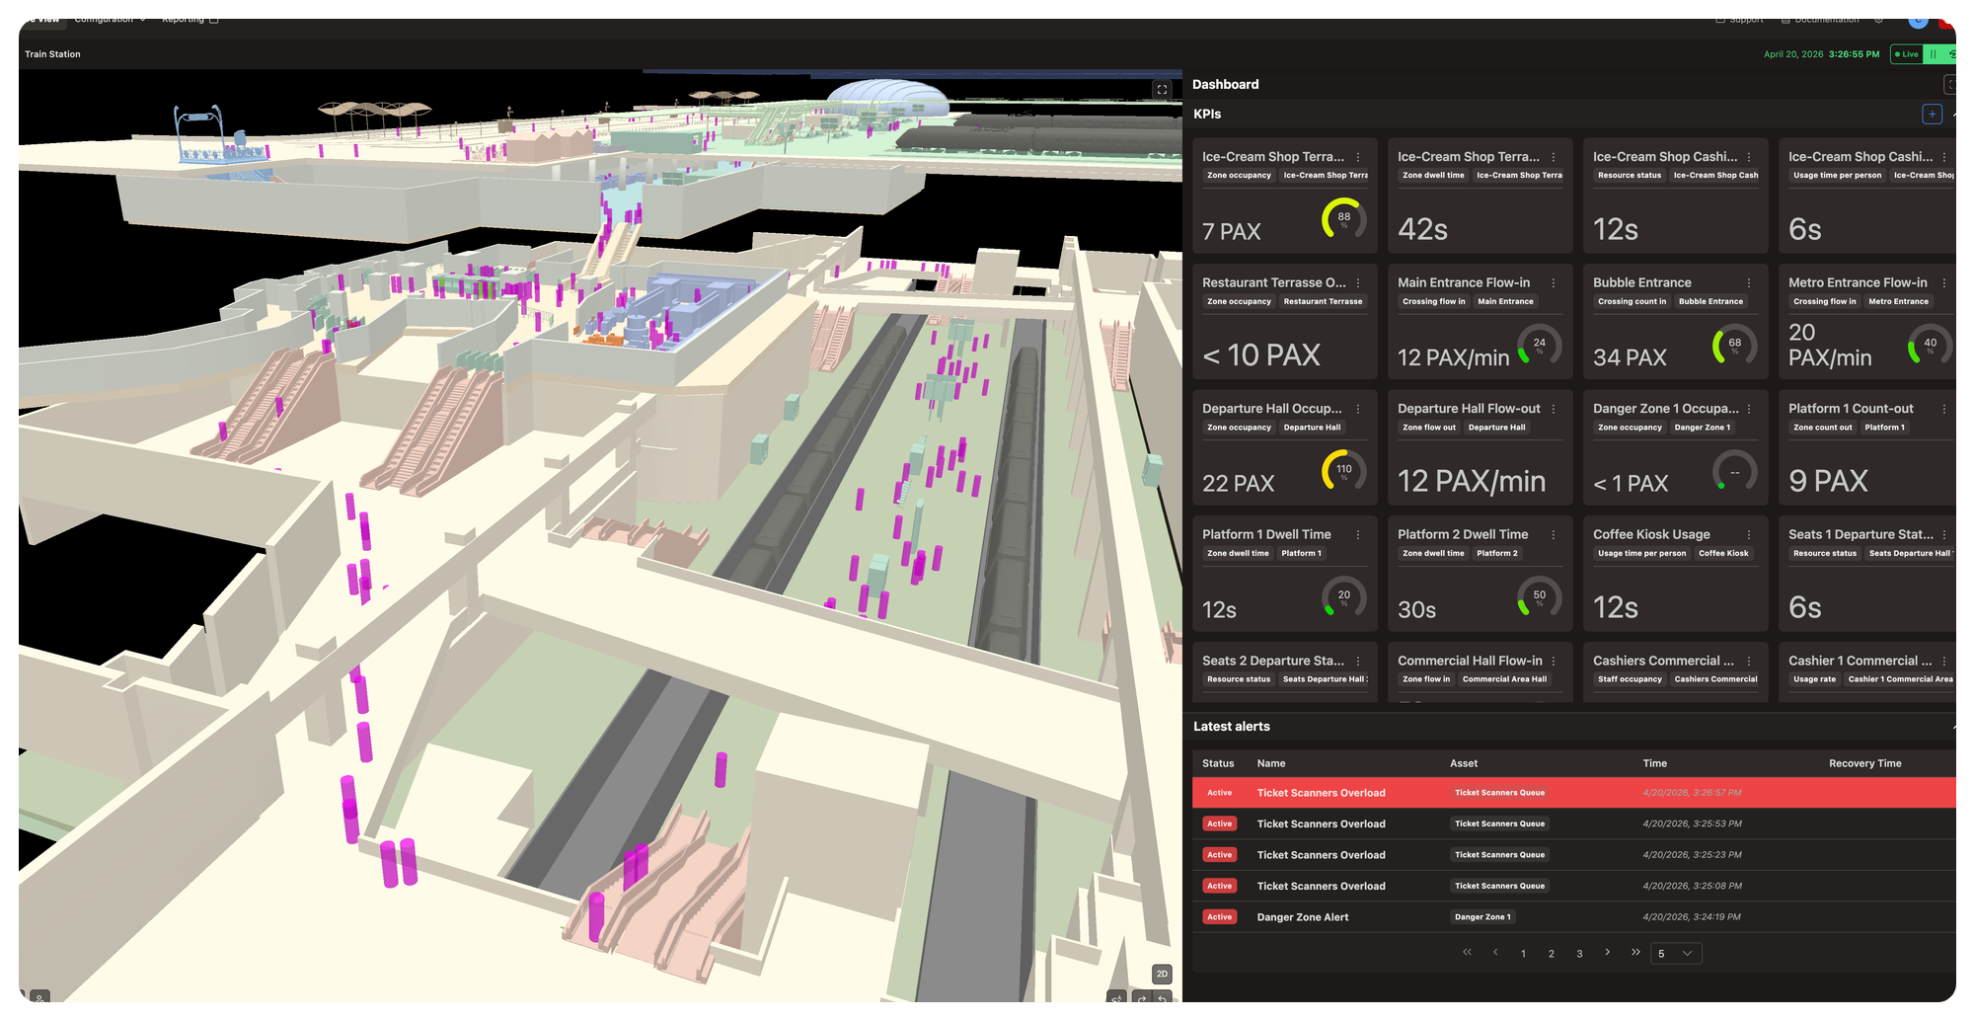This screenshot has height=1020, width=1974.
Task: Select the Danger Zone Alert row
Action: click(1303, 916)
